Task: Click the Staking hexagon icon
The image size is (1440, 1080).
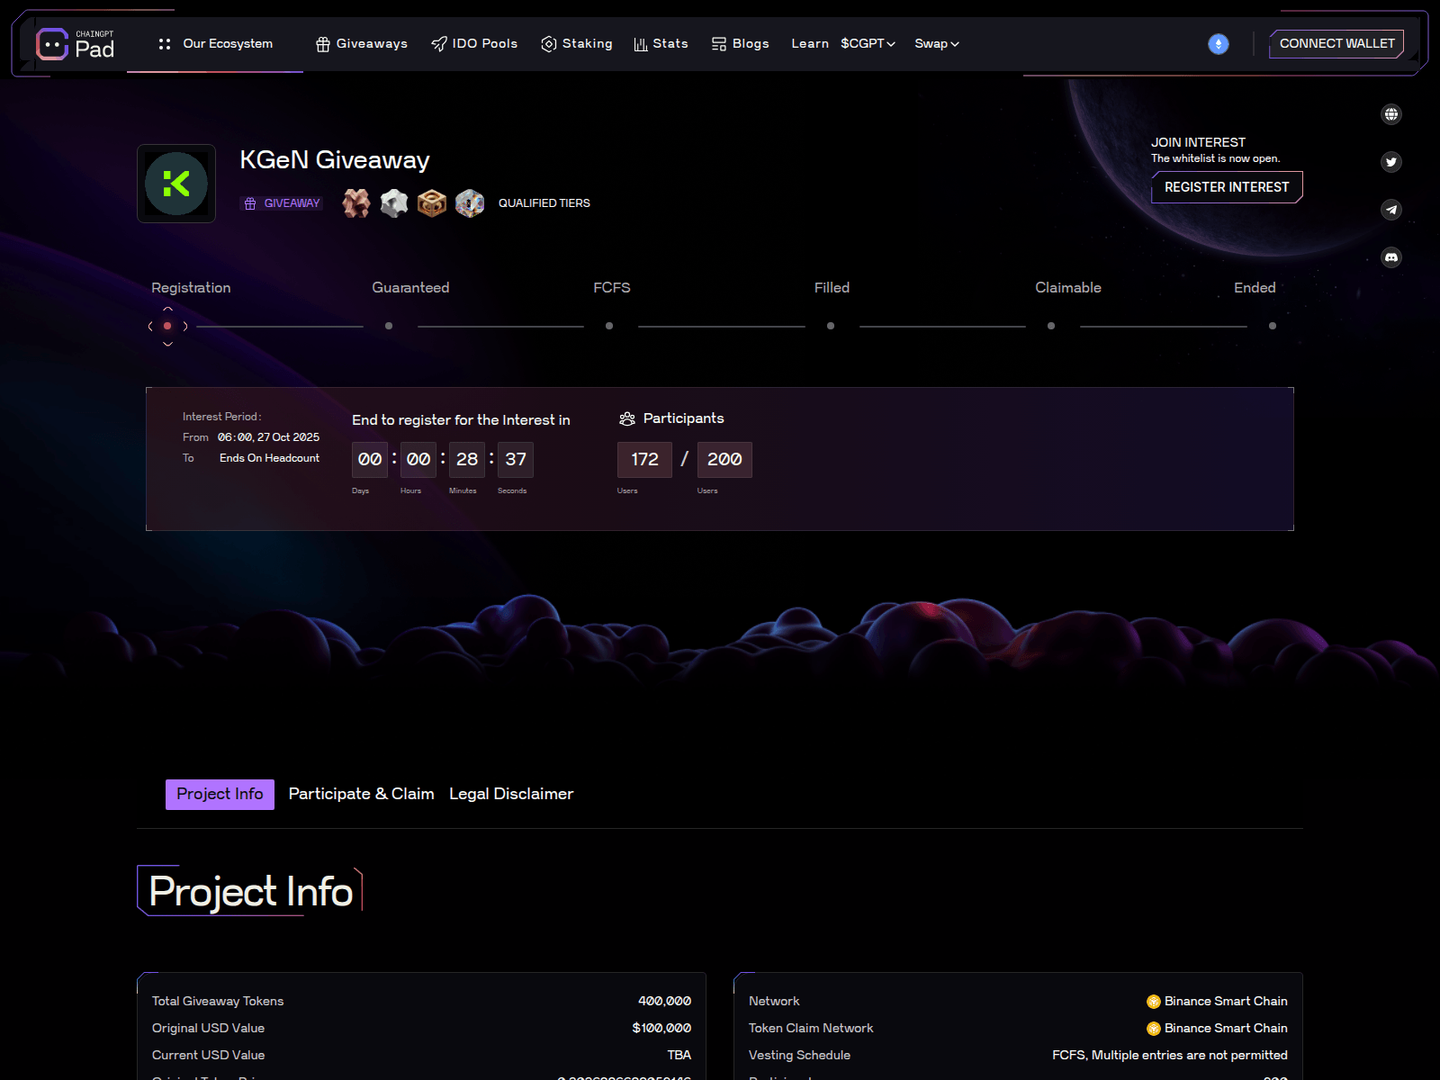Action: (549, 44)
